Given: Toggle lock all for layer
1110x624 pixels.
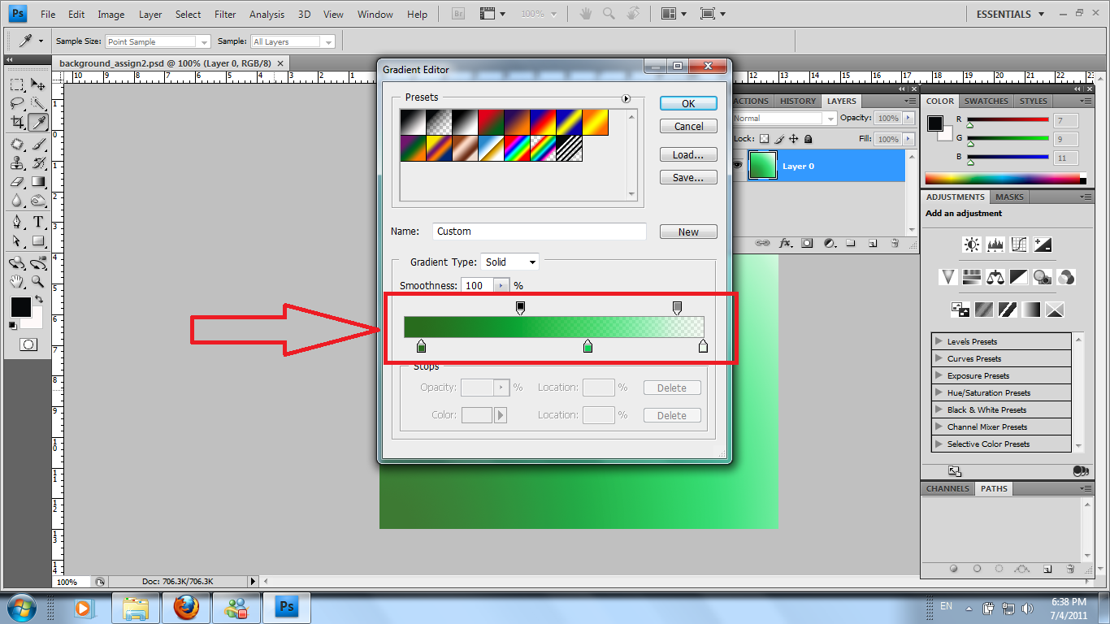Looking at the screenshot, I should (808, 140).
